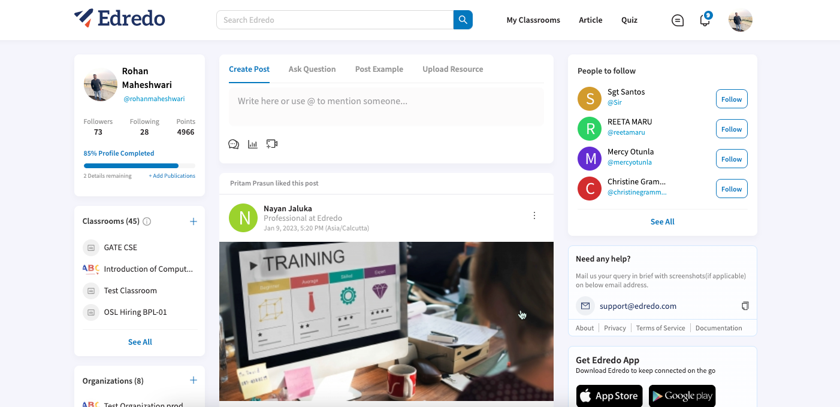Copy the support email using the copy icon
The width and height of the screenshot is (840, 407).
745,305
